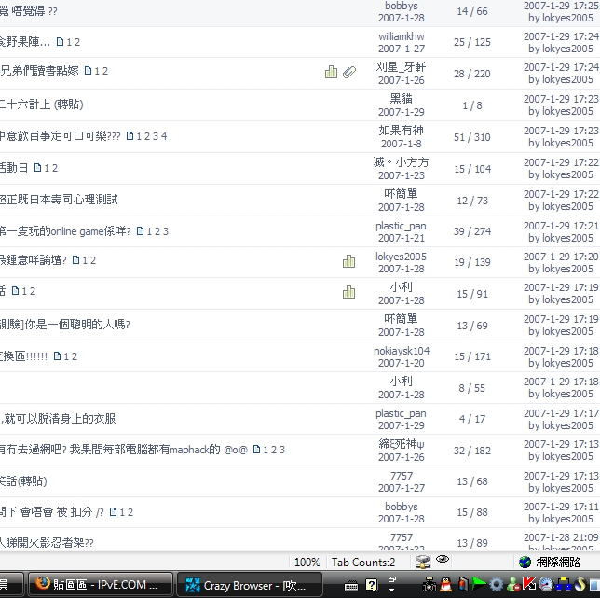Go to page 4 of the 百事定可口可樂 thread
This screenshot has width=600, height=598.
click(164, 136)
